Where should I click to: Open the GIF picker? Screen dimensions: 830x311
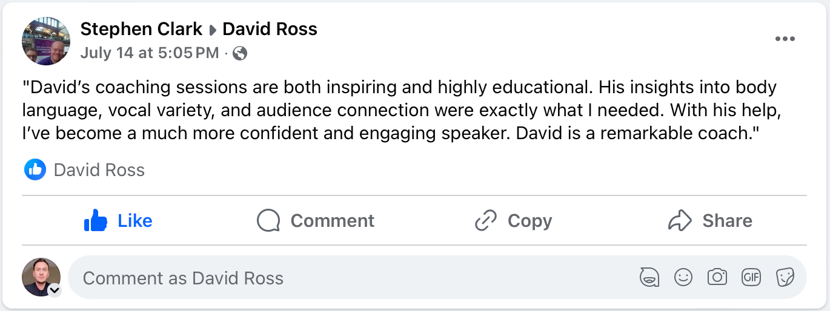(751, 278)
